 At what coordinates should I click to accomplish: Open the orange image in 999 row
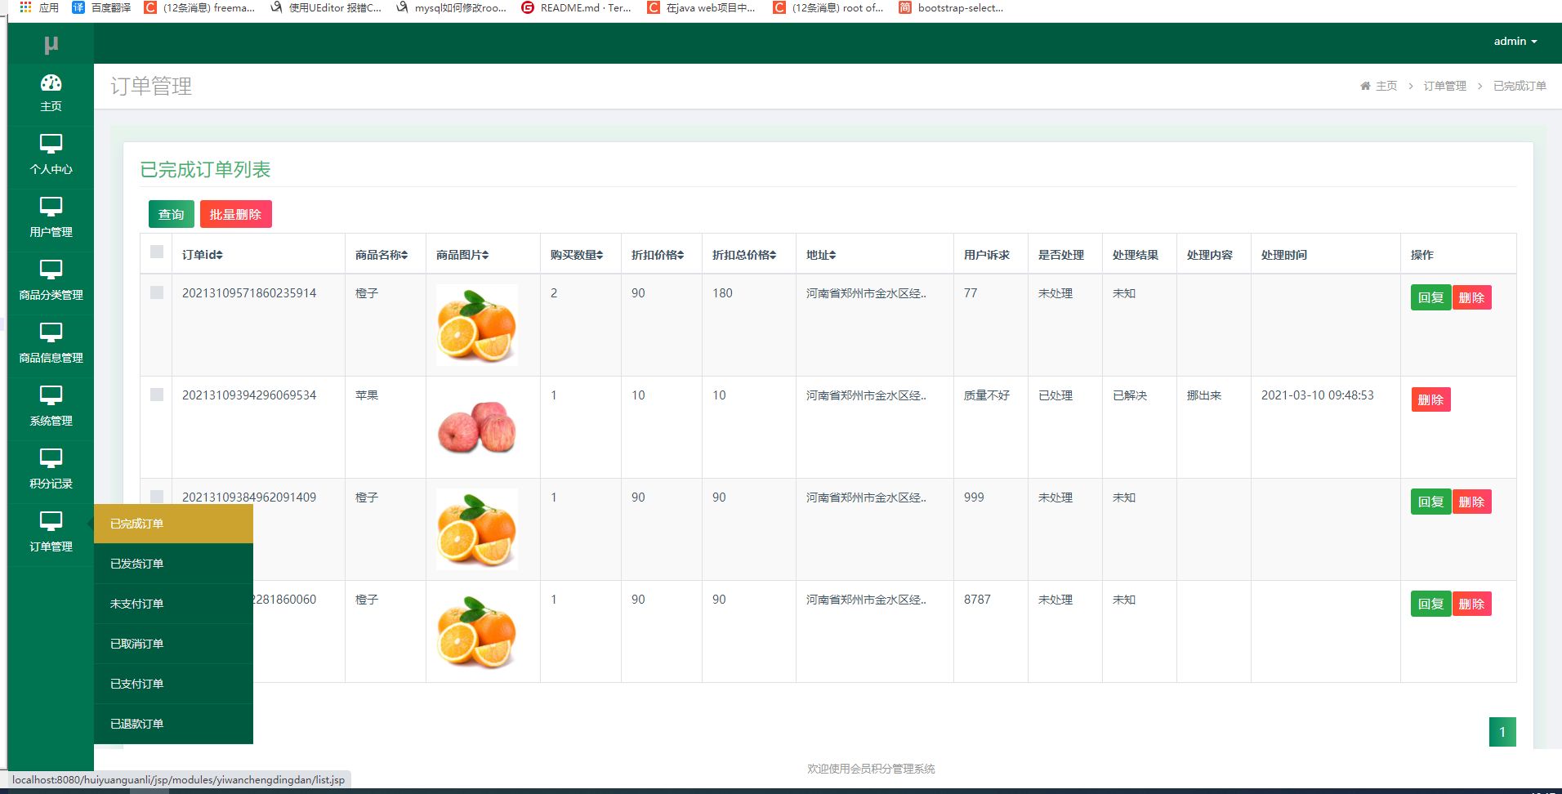click(476, 529)
